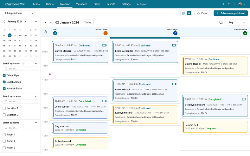Select the grid view icon

(189, 13)
